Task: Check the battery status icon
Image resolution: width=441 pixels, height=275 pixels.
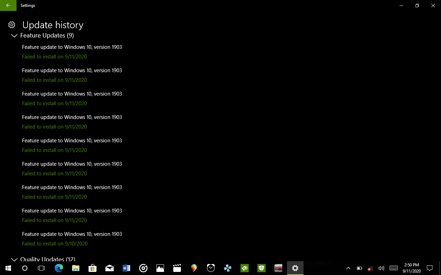Action: (x=359, y=268)
